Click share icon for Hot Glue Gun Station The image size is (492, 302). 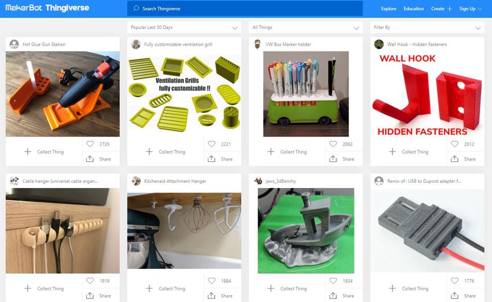click(90, 159)
